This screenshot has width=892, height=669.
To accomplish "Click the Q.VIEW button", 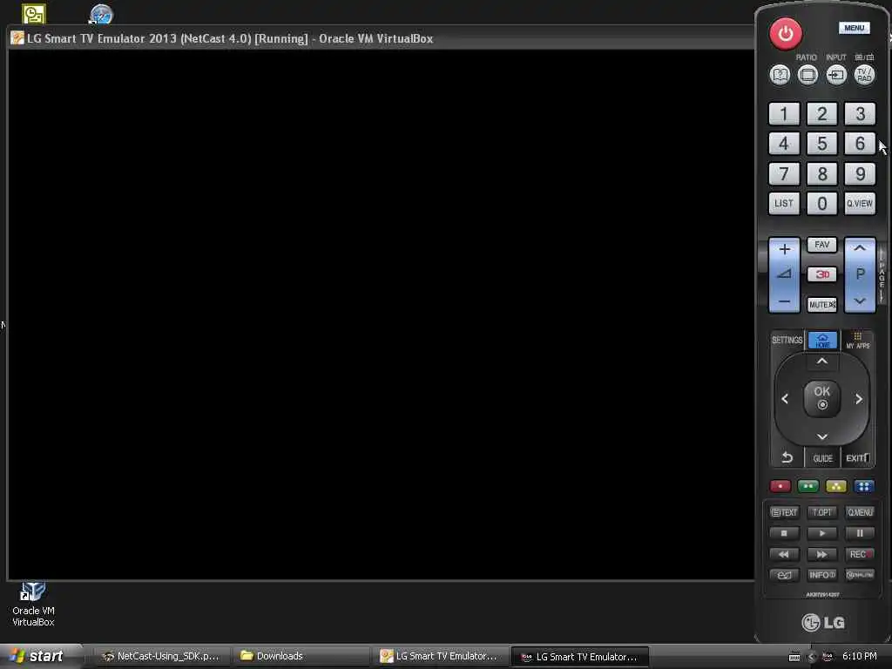I will pyautogui.click(x=860, y=204).
